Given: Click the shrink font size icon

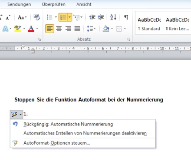Looking at the screenshot, I should (x=8, y=17).
